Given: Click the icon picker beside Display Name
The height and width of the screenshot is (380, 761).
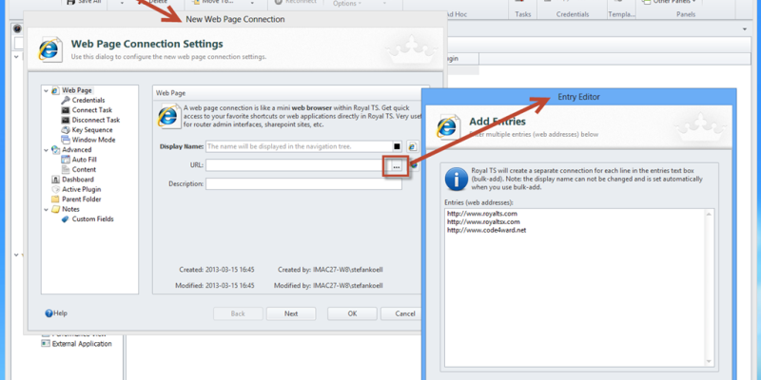Looking at the screenshot, I should (413, 147).
